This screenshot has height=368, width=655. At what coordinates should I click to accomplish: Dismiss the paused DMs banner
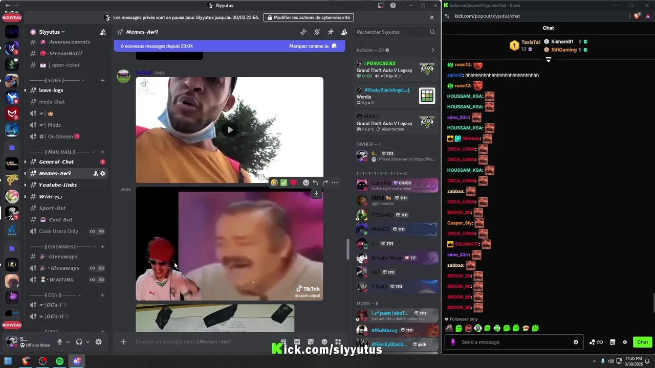pos(432,17)
